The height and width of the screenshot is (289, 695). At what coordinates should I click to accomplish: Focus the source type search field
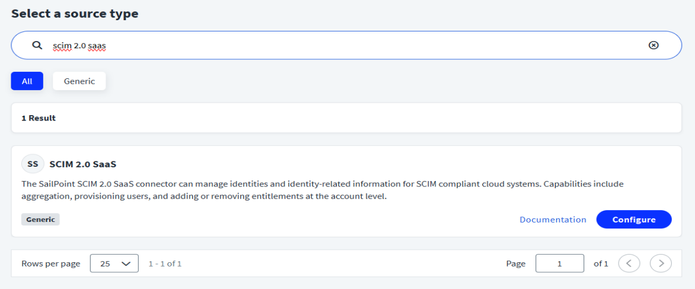coord(344,45)
